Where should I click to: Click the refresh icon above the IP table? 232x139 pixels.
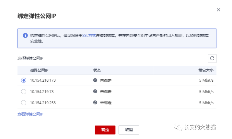tap(212, 58)
